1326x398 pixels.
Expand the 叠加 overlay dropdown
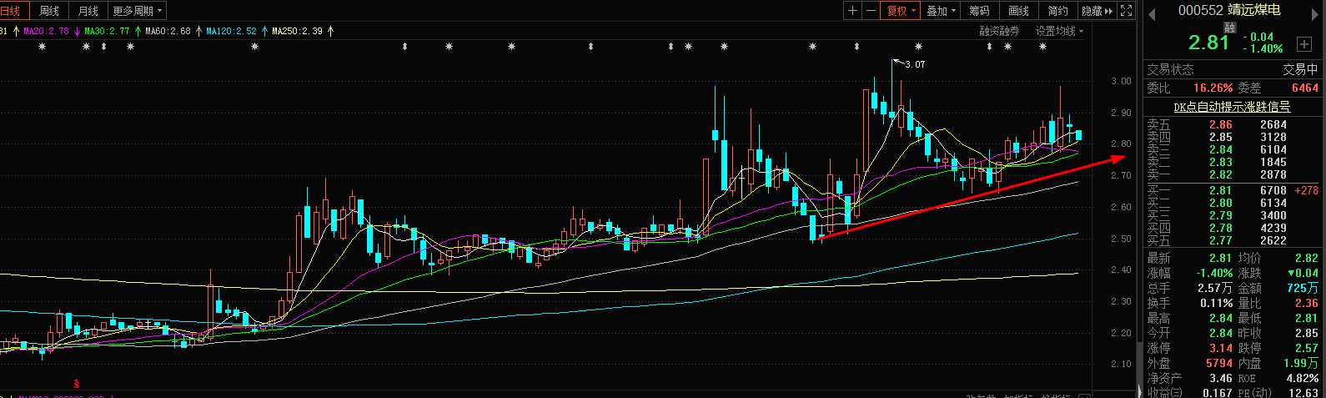click(x=941, y=11)
